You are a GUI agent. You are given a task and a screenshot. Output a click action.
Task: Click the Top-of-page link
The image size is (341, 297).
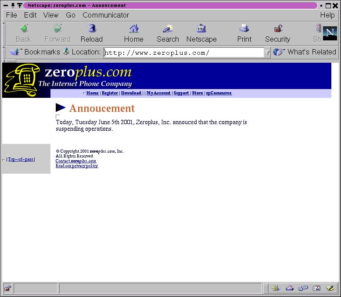pyautogui.click(x=21, y=159)
